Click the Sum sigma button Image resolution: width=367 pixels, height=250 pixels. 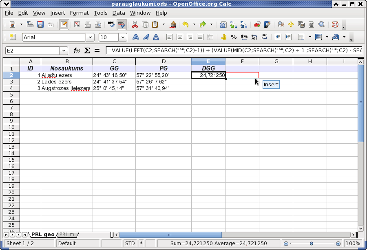tap(87, 50)
